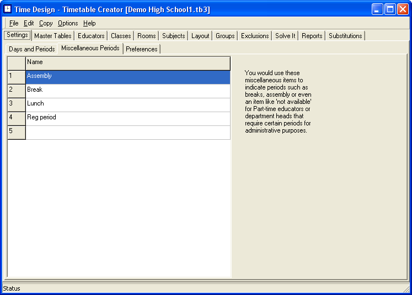This screenshot has width=412, height=295.
Task: Open the Solve It tab
Action: click(x=285, y=36)
